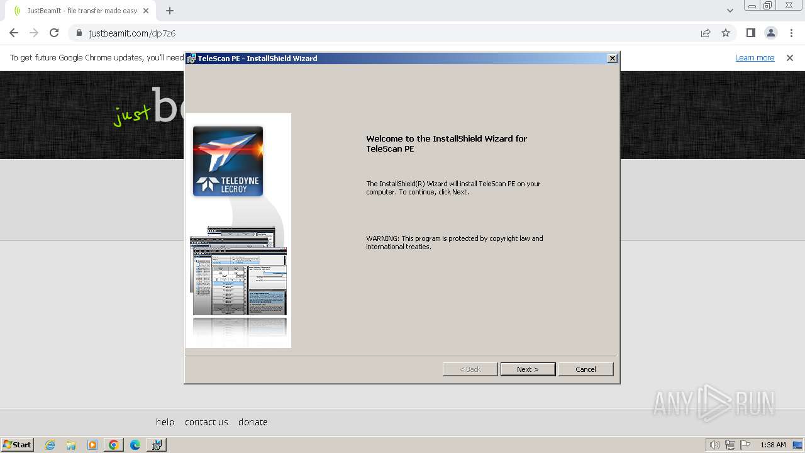Open the volume control in tray
The height and width of the screenshot is (453, 805).
(714, 445)
